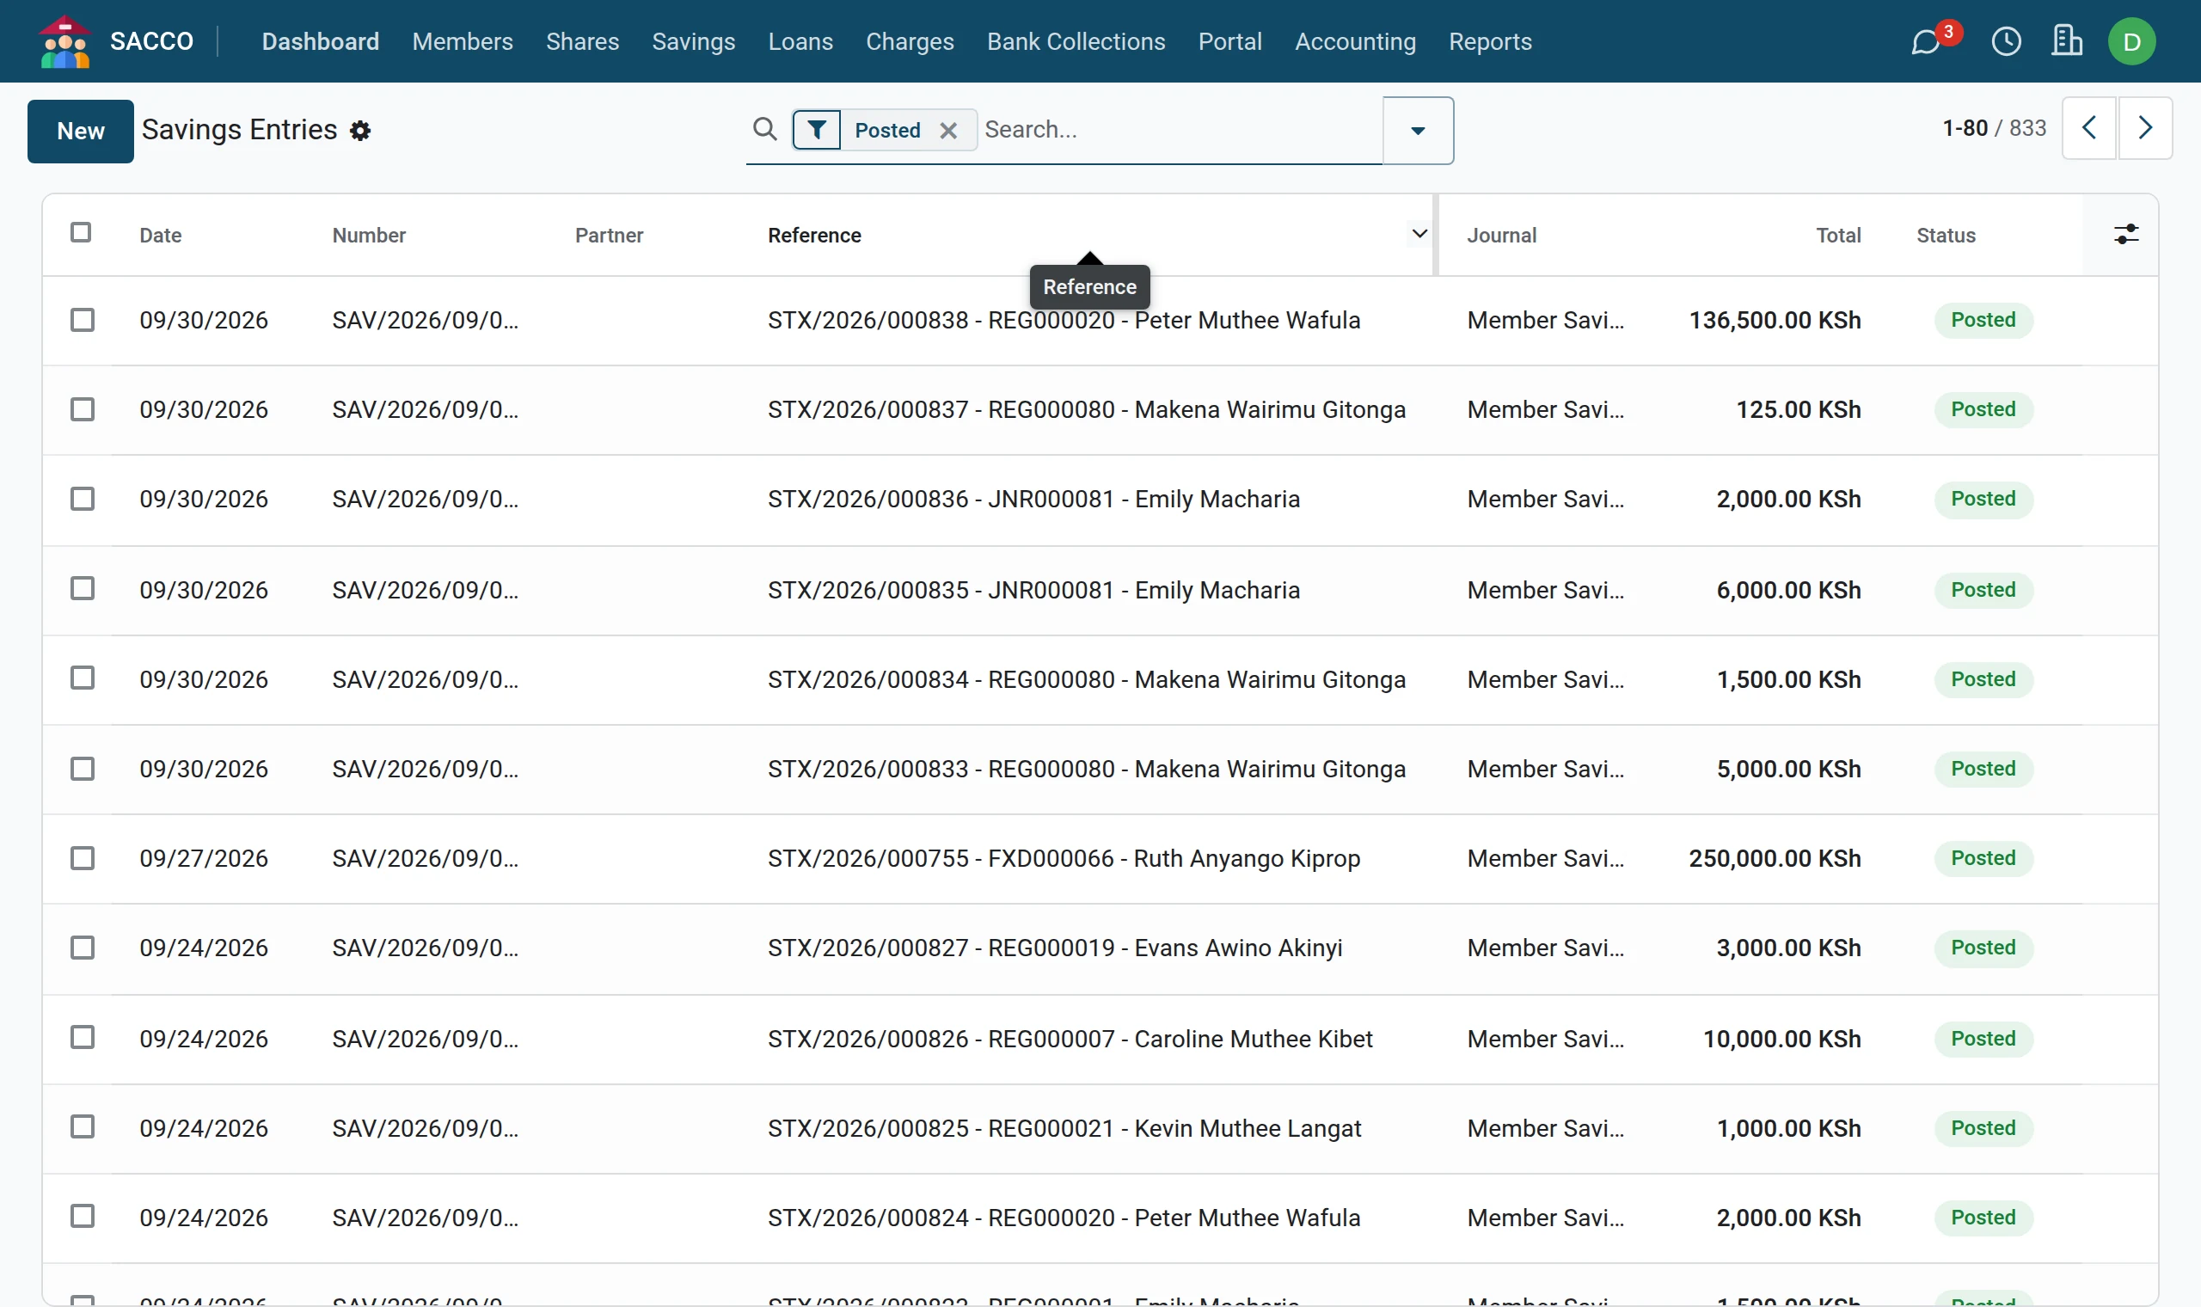
Task: Open the optional columns adjust icon
Action: point(2125,234)
